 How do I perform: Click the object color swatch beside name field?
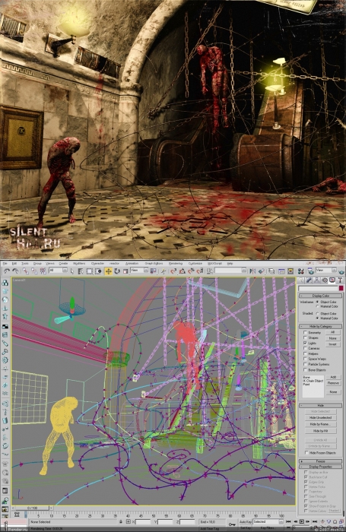[x=341, y=288]
